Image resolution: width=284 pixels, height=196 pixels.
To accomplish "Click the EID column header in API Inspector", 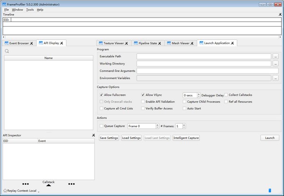I will click(x=20, y=141).
